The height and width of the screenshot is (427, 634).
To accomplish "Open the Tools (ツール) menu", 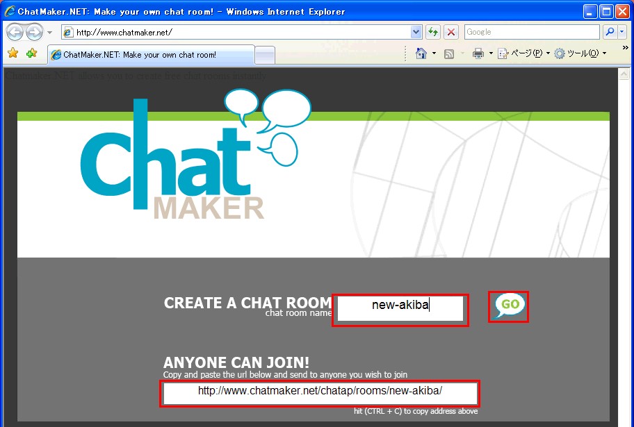I will tap(580, 53).
